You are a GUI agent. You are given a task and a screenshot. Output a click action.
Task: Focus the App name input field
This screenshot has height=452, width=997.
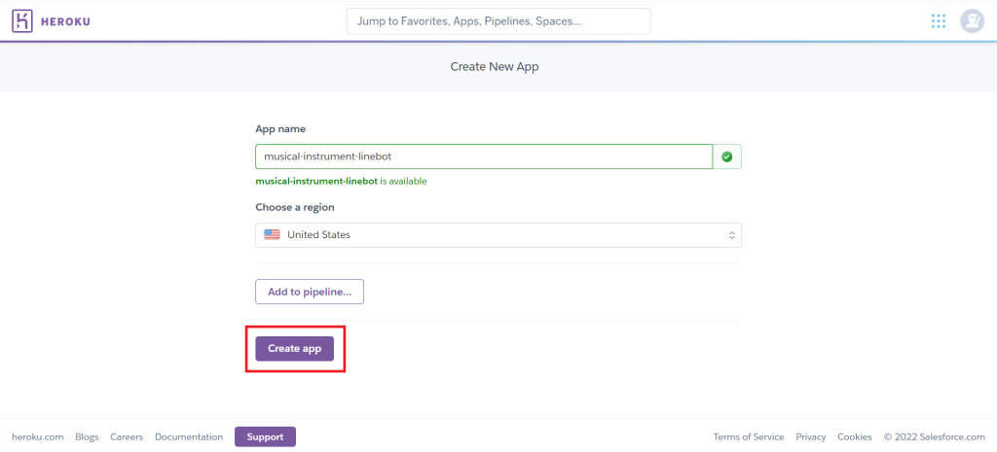pos(483,156)
